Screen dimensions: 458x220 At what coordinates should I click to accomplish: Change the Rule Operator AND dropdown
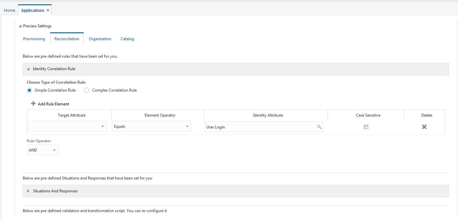coord(54,150)
